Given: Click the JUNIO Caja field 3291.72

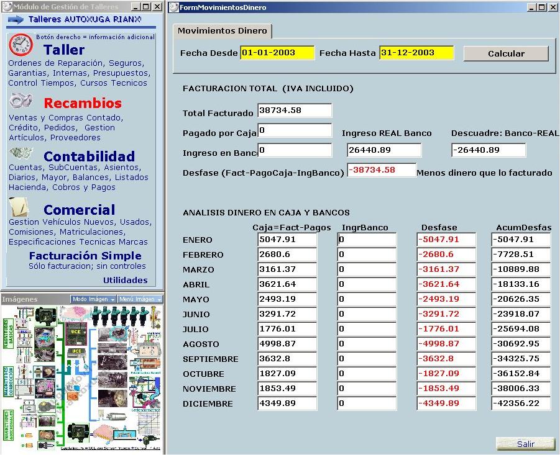Looking at the screenshot, I should coord(287,315).
